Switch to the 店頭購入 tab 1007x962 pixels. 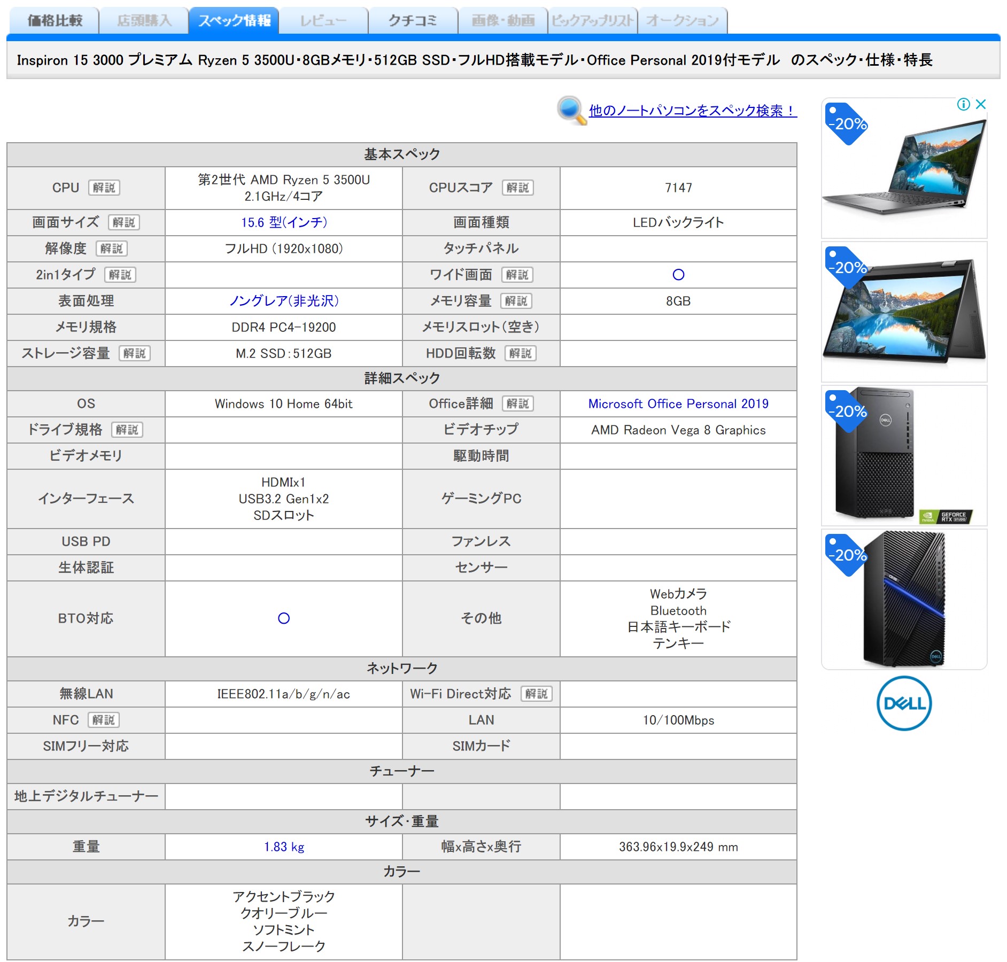[144, 20]
